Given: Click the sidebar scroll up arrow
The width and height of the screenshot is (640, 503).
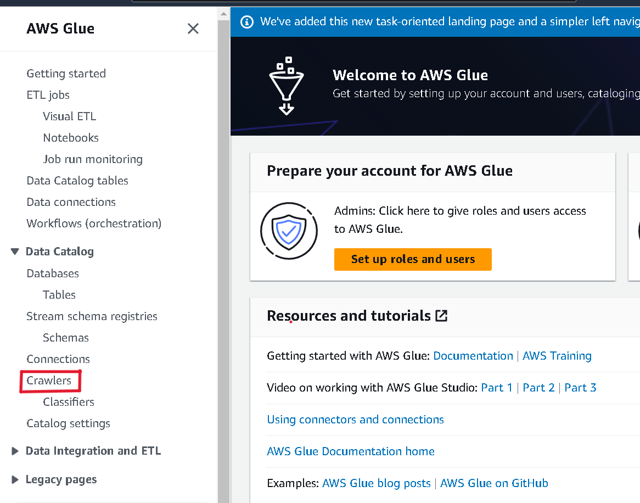Looking at the screenshot, I should point(224,14).
